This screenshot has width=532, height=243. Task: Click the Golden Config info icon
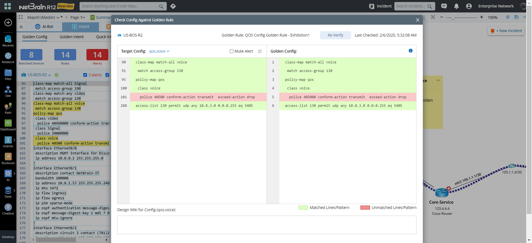(410, 51)
